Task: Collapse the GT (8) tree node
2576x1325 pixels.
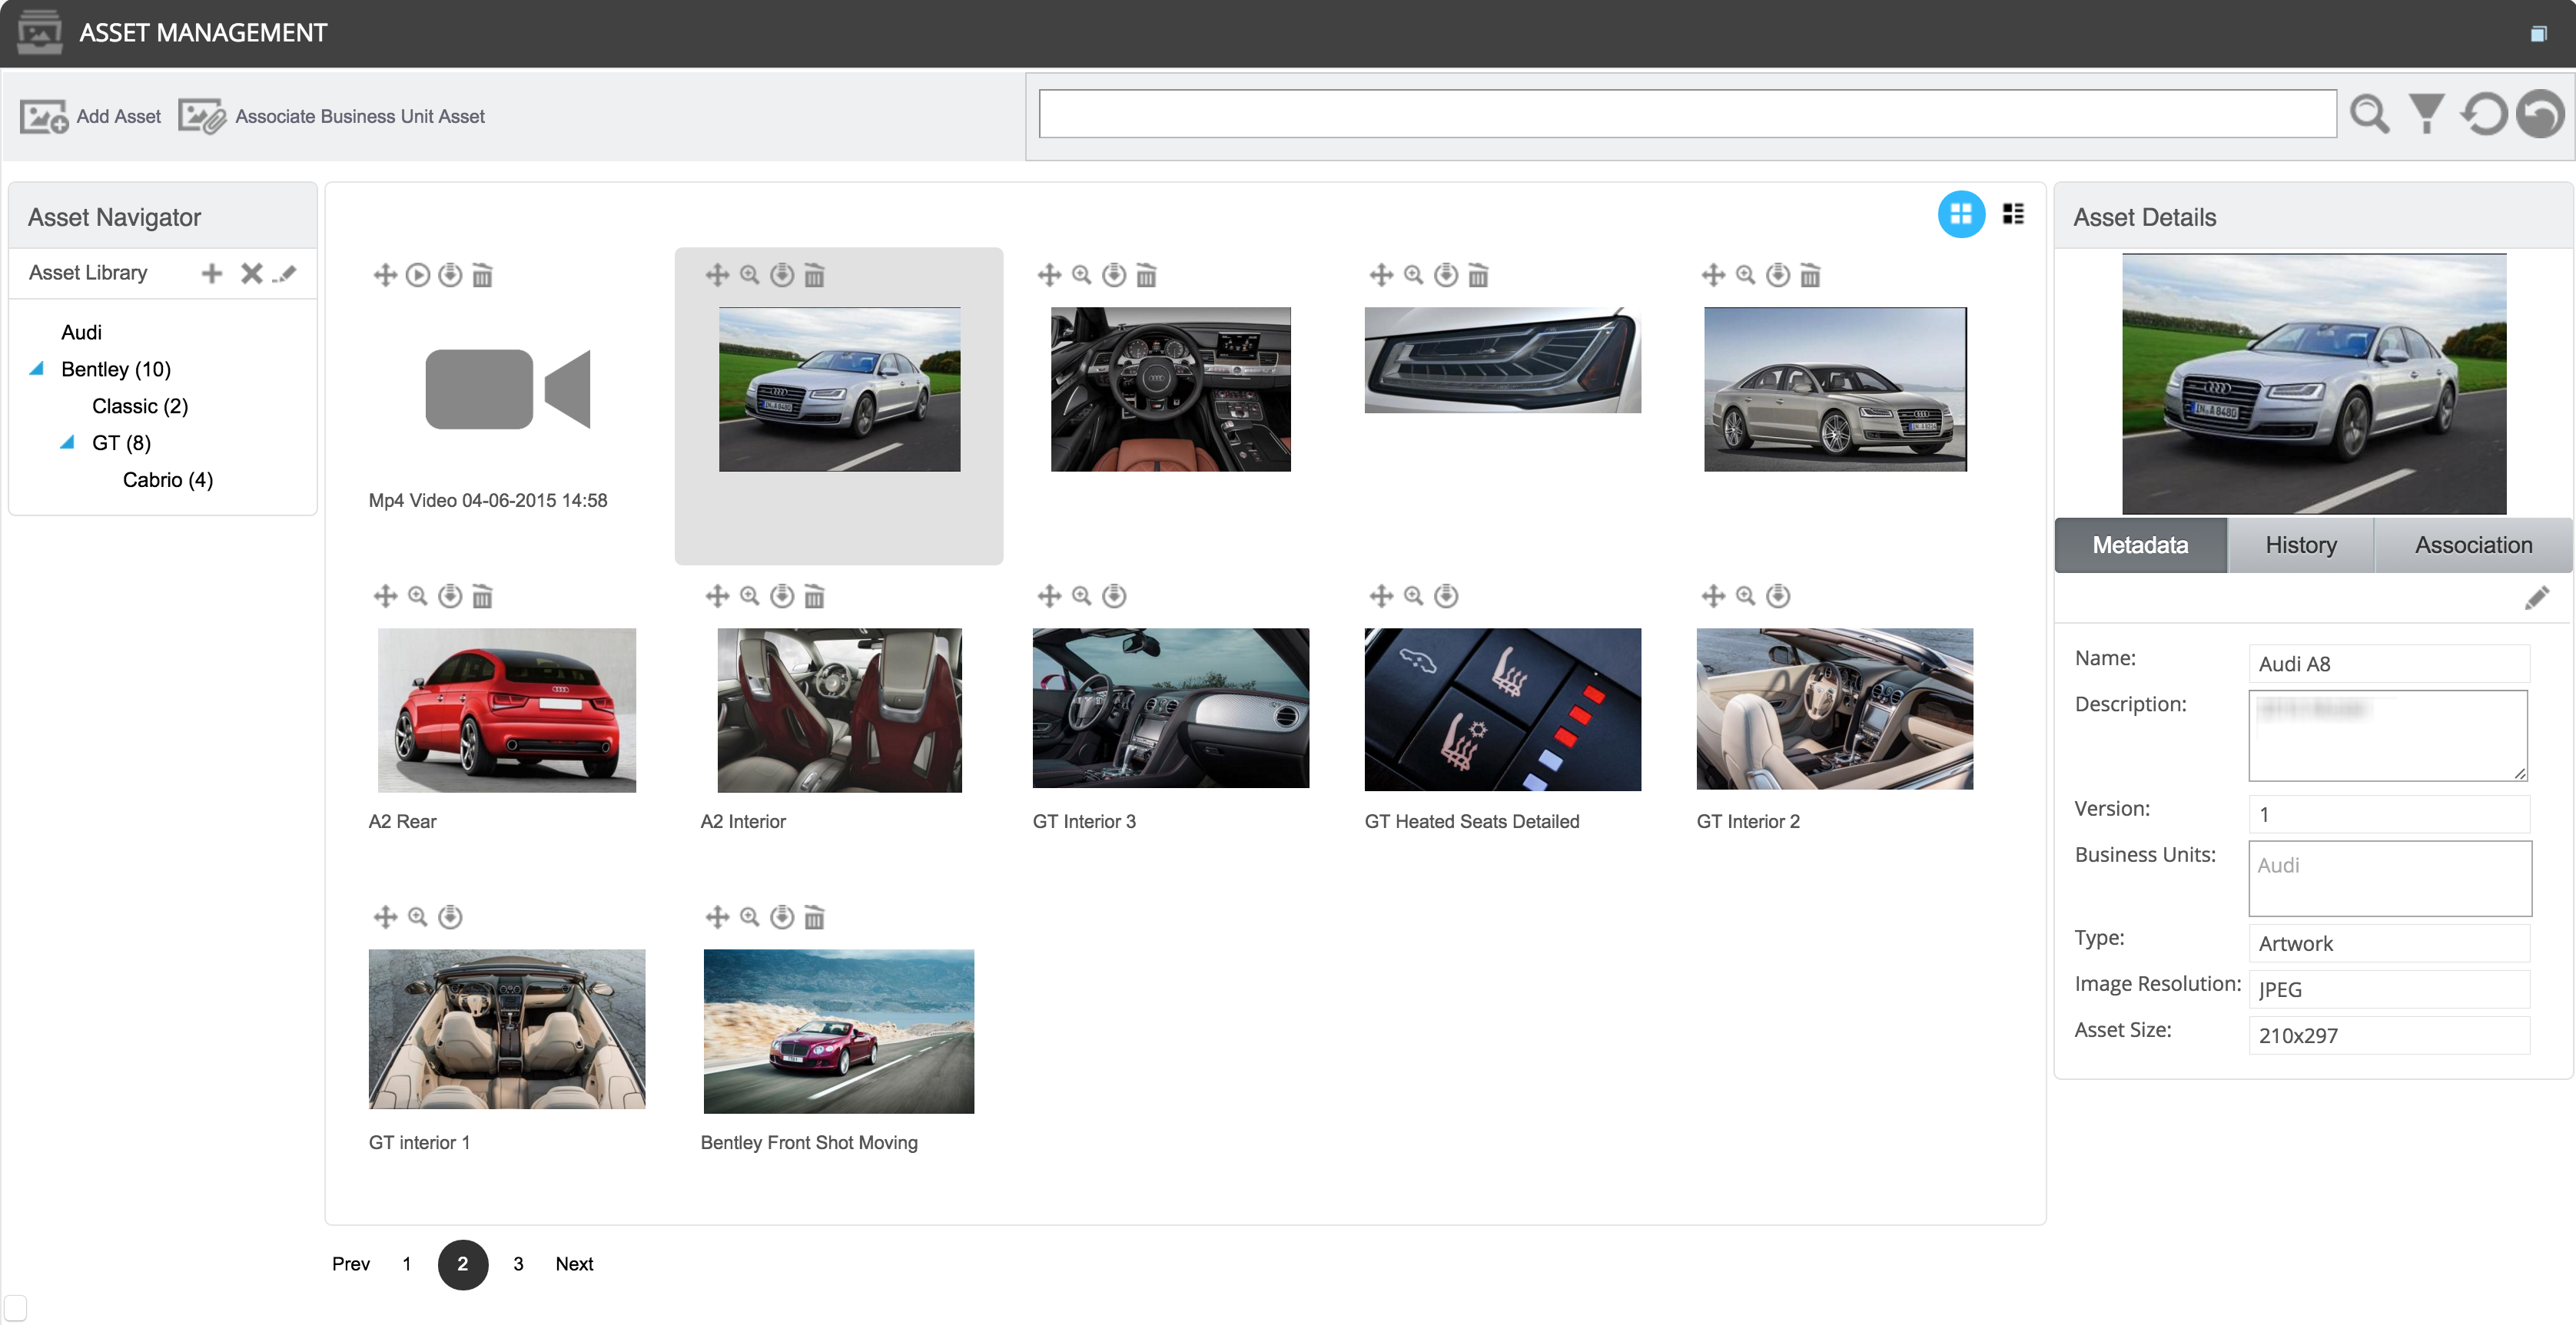Action: tap(67, 442)
